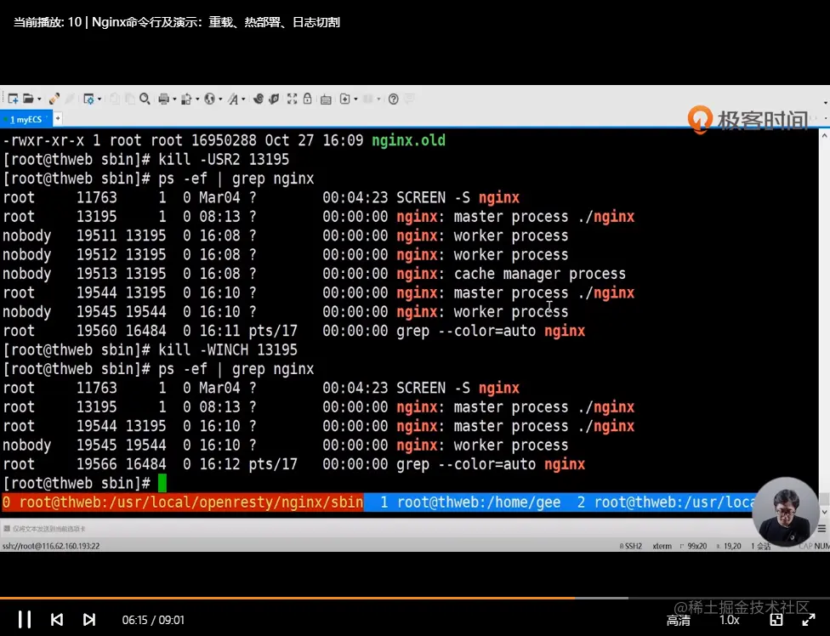Switch to screen window '2 root@thweb:/usr/loca'
The image size is (830, 636).
click(667, 503)
